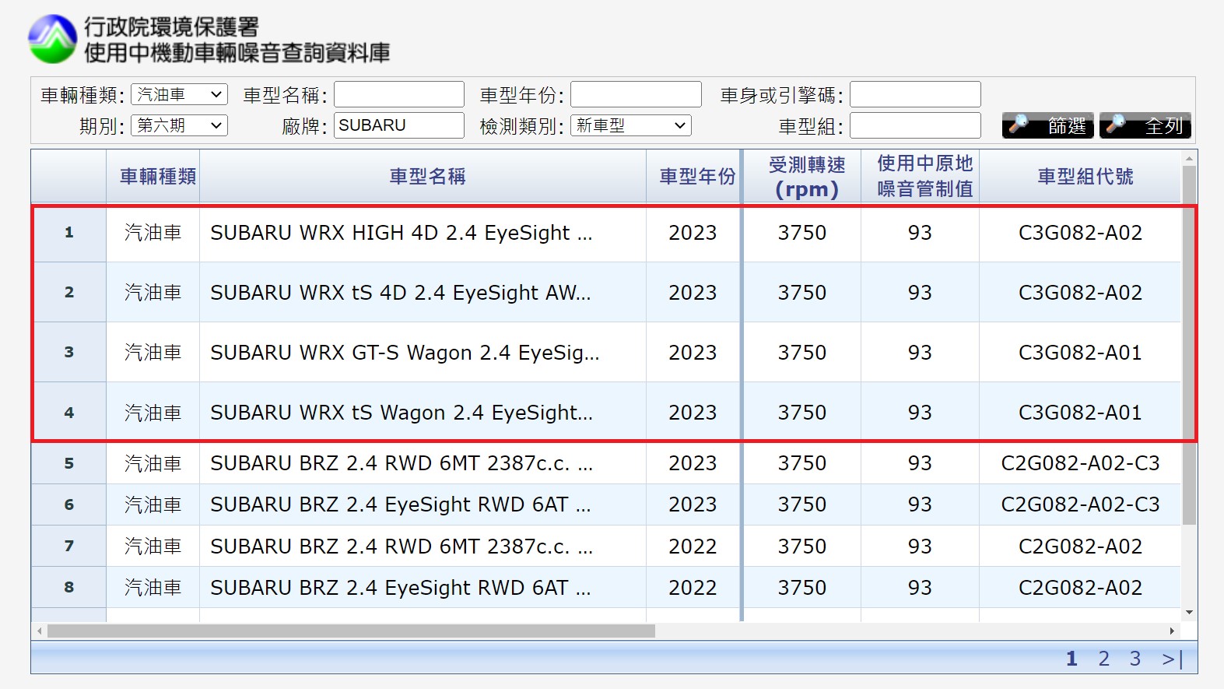Viewport: 1224px width, 689px height.
Task: Click the EPA logo icon
Action: coord(52,39)
